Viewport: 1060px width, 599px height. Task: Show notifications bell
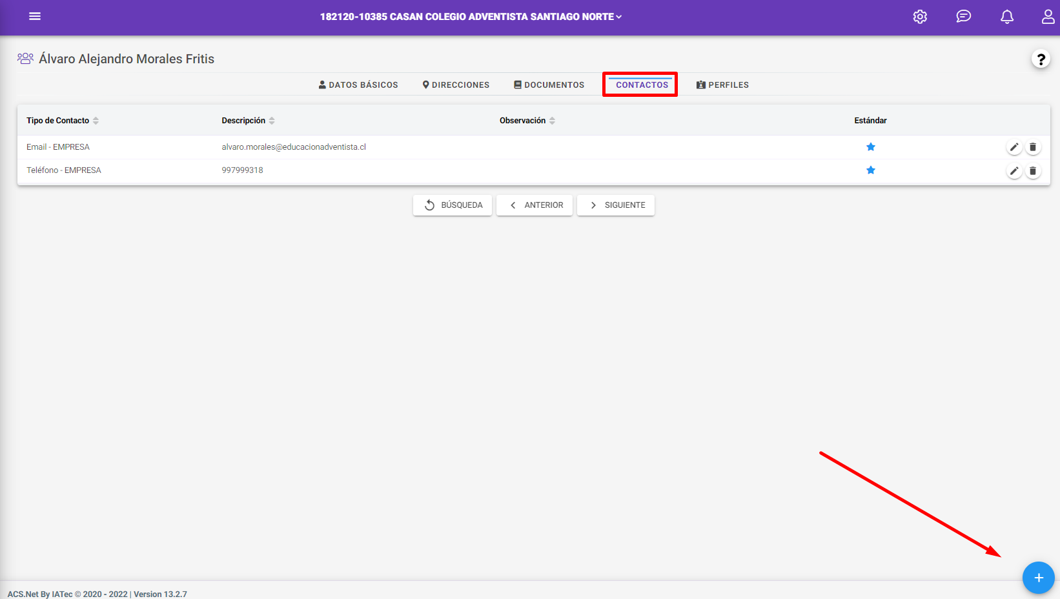pyautogui.click(x=1007, y=17)
